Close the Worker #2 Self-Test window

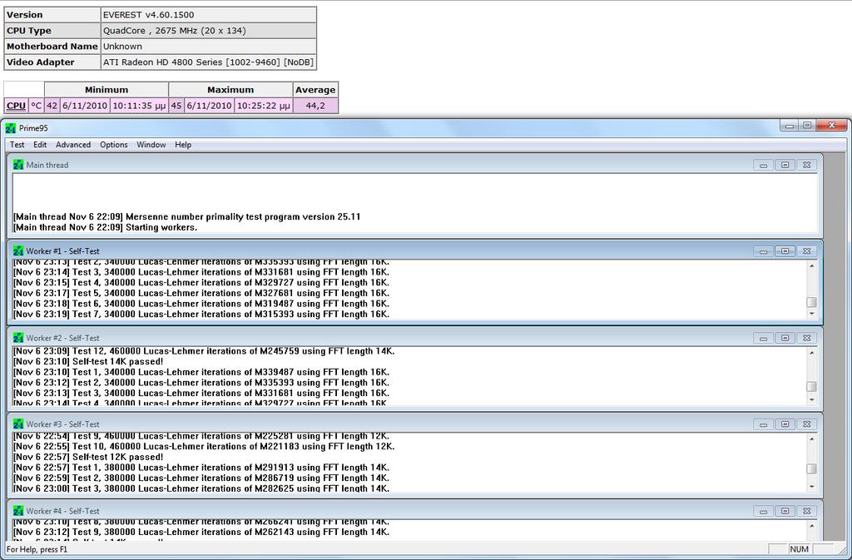coord(807,338)
